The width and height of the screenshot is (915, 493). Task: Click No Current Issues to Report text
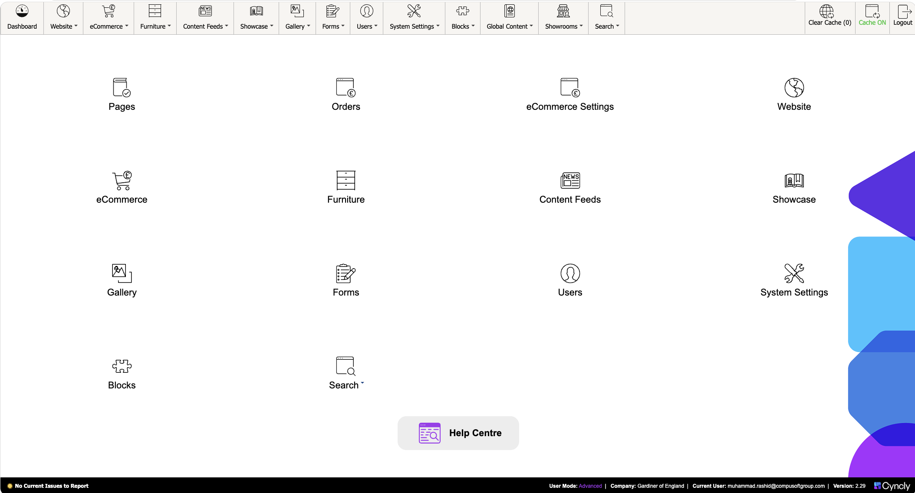click(x=52, y=486)
